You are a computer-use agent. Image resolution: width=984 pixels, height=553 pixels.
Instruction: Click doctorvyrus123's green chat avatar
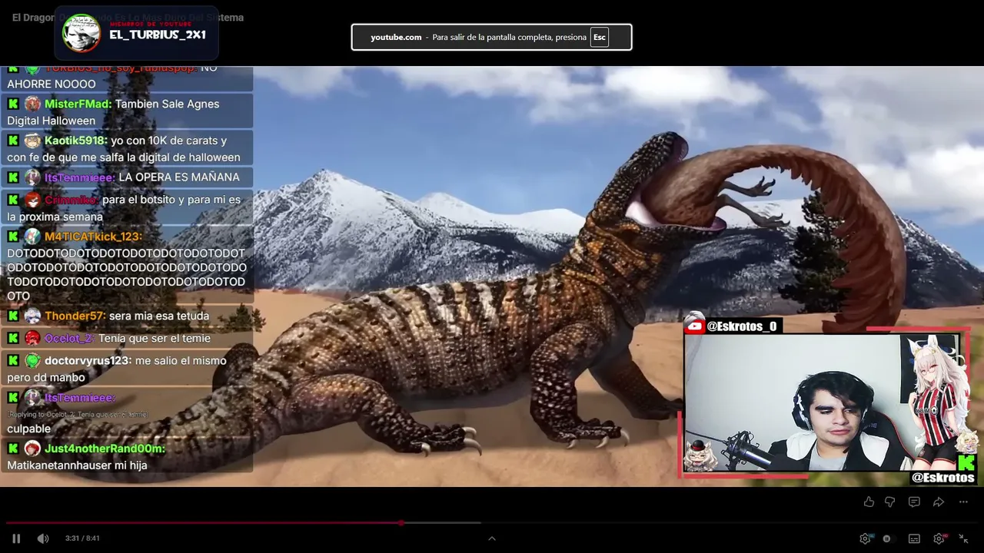(32, 360)
